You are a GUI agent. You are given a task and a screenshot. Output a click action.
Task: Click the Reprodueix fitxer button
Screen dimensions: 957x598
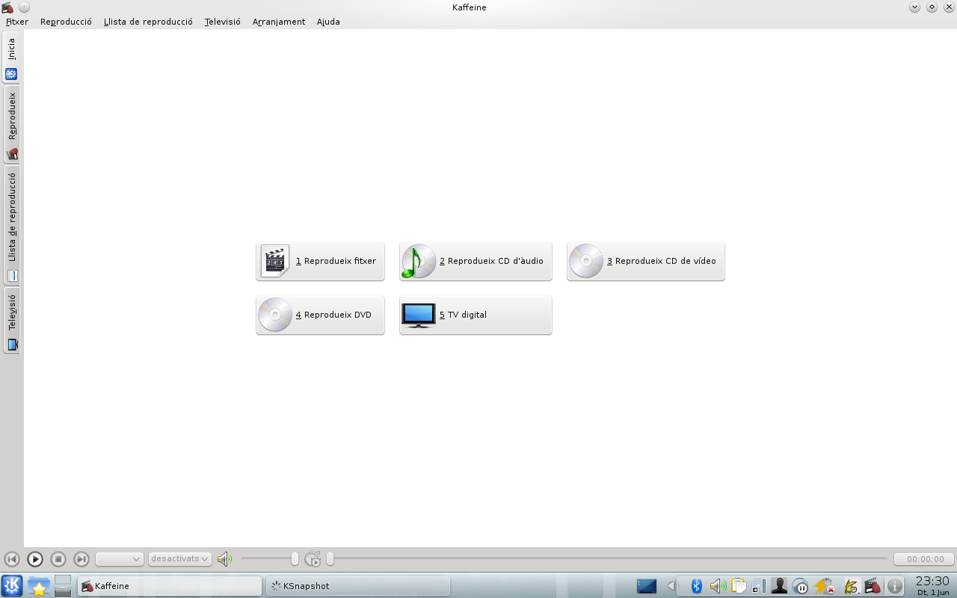(320, 262)
